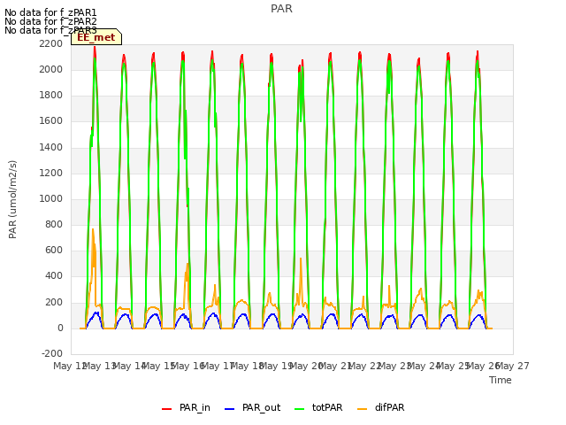Click the May 27 x-axis tick label
The height and width of the screenshot is (425, 566).
(x=513, y=366)
